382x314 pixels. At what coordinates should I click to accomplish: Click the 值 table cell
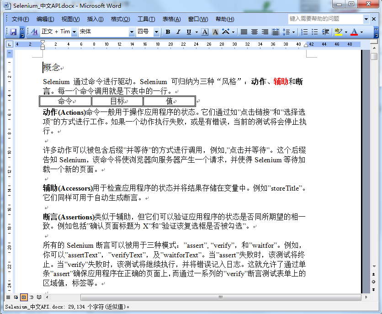(170, 101)
